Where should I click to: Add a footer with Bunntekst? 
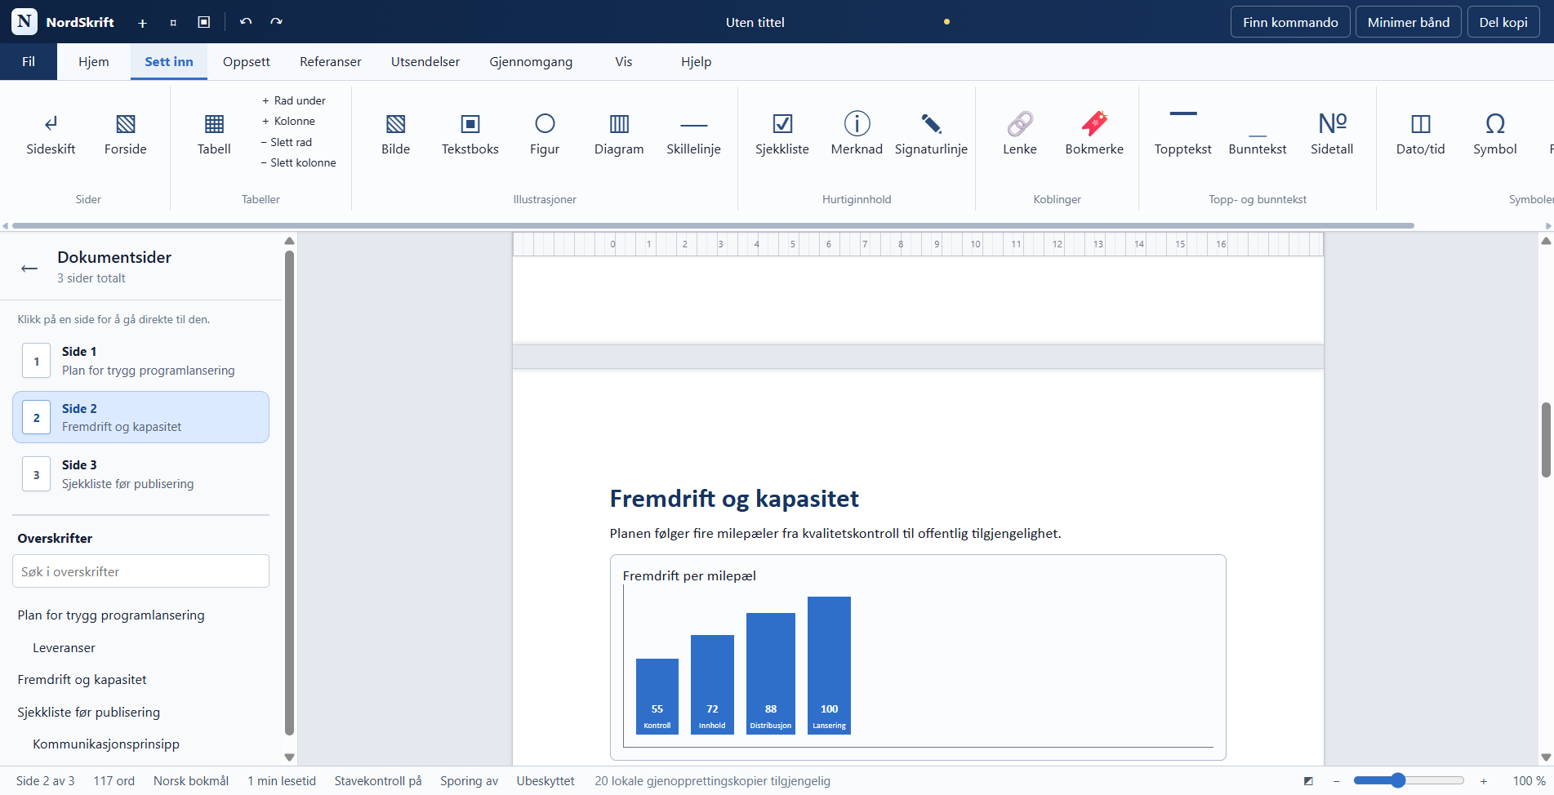tap(1258, 133)
